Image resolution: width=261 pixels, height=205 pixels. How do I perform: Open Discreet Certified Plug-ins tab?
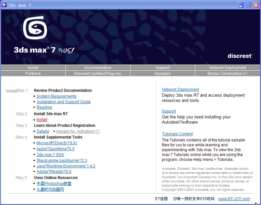[x=98, y=73]
